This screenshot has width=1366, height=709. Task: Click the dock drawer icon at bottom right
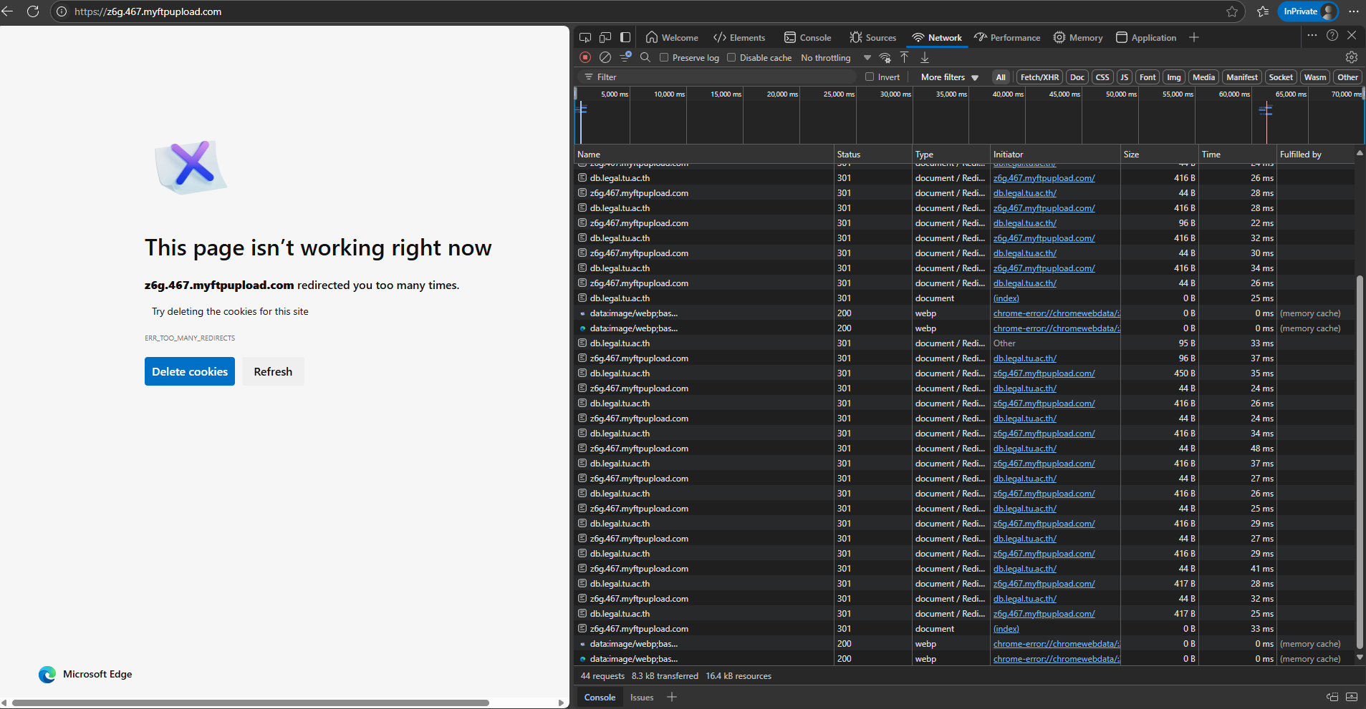click(x=1332, y=697)
